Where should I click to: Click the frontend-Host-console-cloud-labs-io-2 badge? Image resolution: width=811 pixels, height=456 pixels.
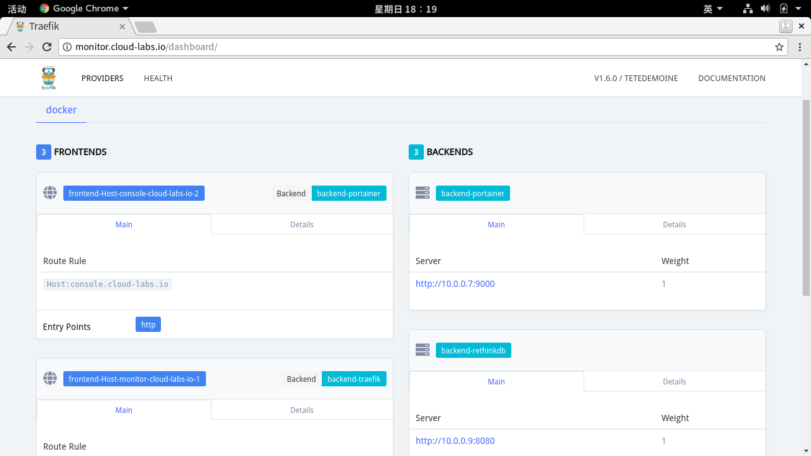pyautogui.click(x=134, y=193)
